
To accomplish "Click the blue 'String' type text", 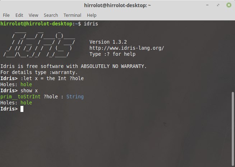I will [75, 97].
